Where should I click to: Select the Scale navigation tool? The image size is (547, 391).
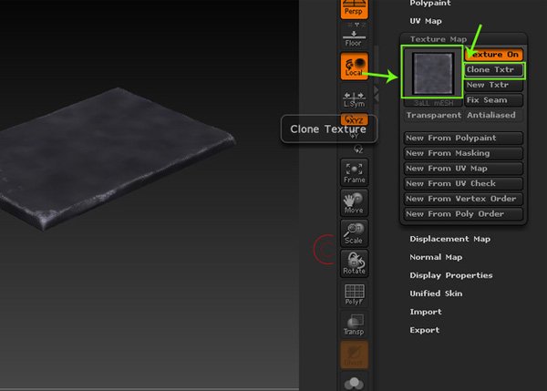[x=354, y=232]
